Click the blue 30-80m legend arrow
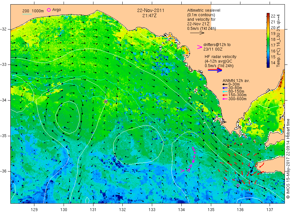 tap(225, 88)
